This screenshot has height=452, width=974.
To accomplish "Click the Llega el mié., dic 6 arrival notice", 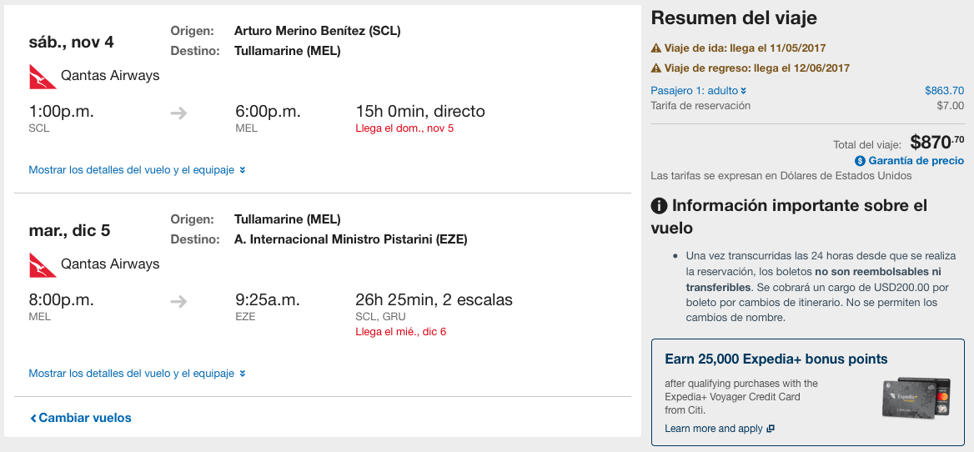I will 400,332.
